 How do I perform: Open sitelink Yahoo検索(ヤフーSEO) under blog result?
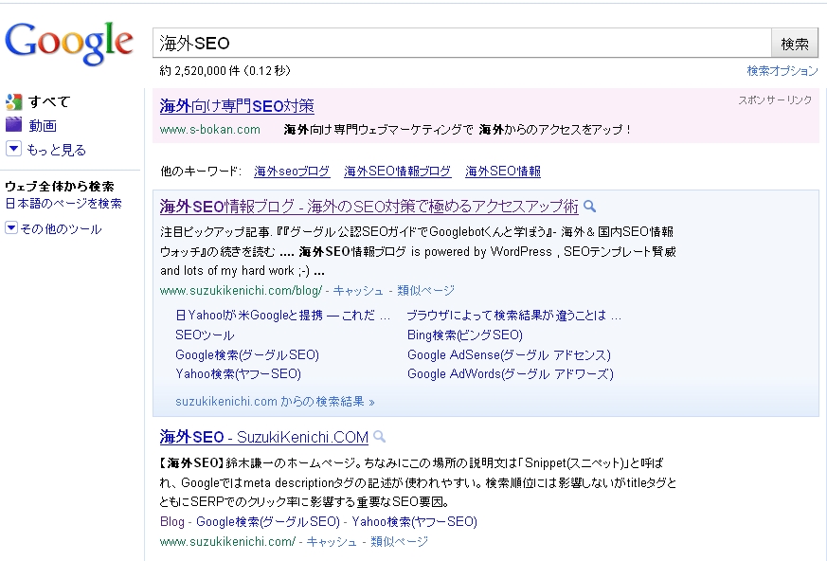coord(238,374)
